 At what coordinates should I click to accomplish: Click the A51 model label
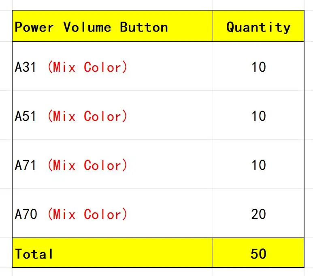click(26, 116)
